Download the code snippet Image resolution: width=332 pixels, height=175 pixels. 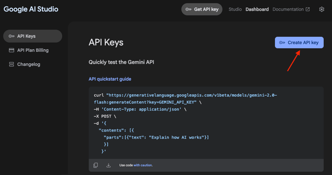click(109, 165)
